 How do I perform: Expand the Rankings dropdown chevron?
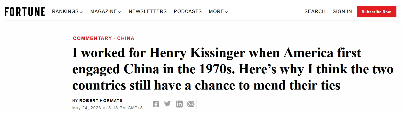click(81, 12)
